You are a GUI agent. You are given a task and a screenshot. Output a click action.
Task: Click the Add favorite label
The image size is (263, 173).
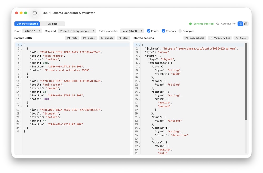pyautogui.click(x=228, y=24)
